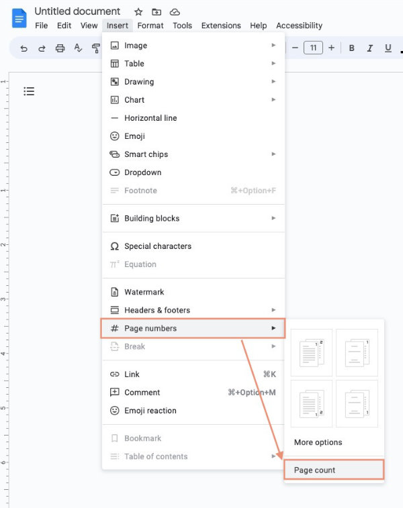Increase font size with plus button
Image resolution: width=403 pixels, height=508 pixels.
pos(331,48)
